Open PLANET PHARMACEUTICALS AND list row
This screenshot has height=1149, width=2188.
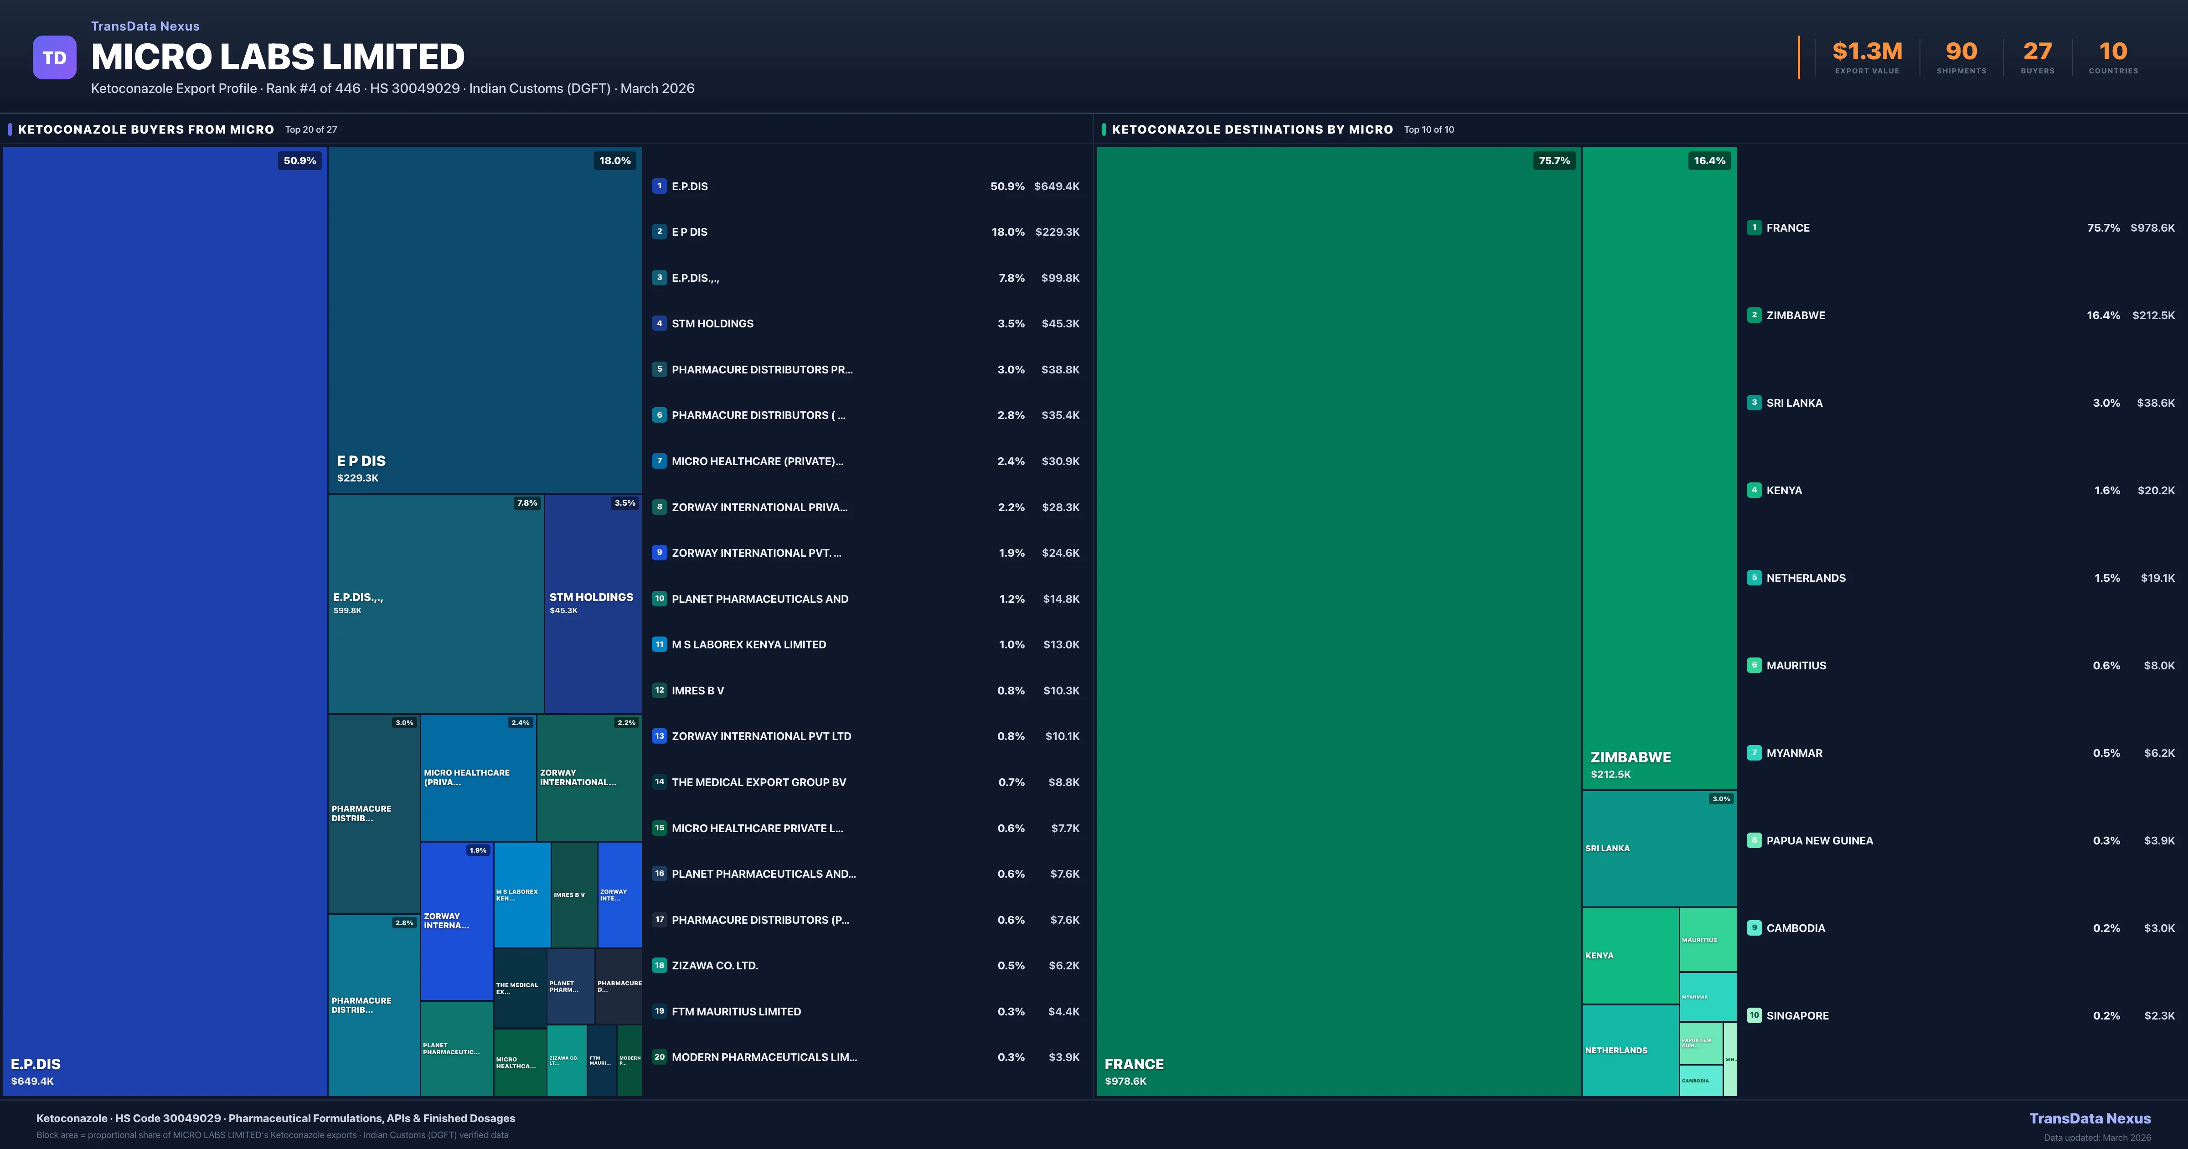click(759, 599)
